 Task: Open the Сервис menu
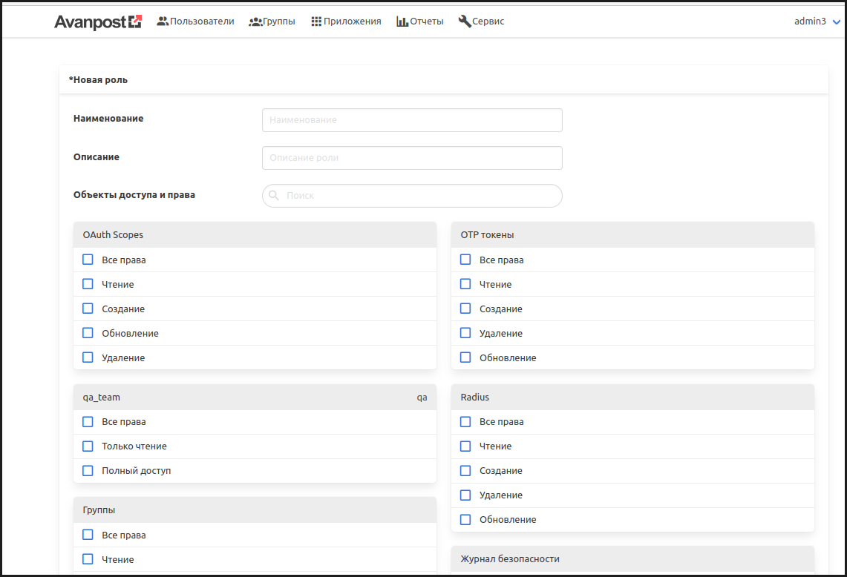pos(488,22)
